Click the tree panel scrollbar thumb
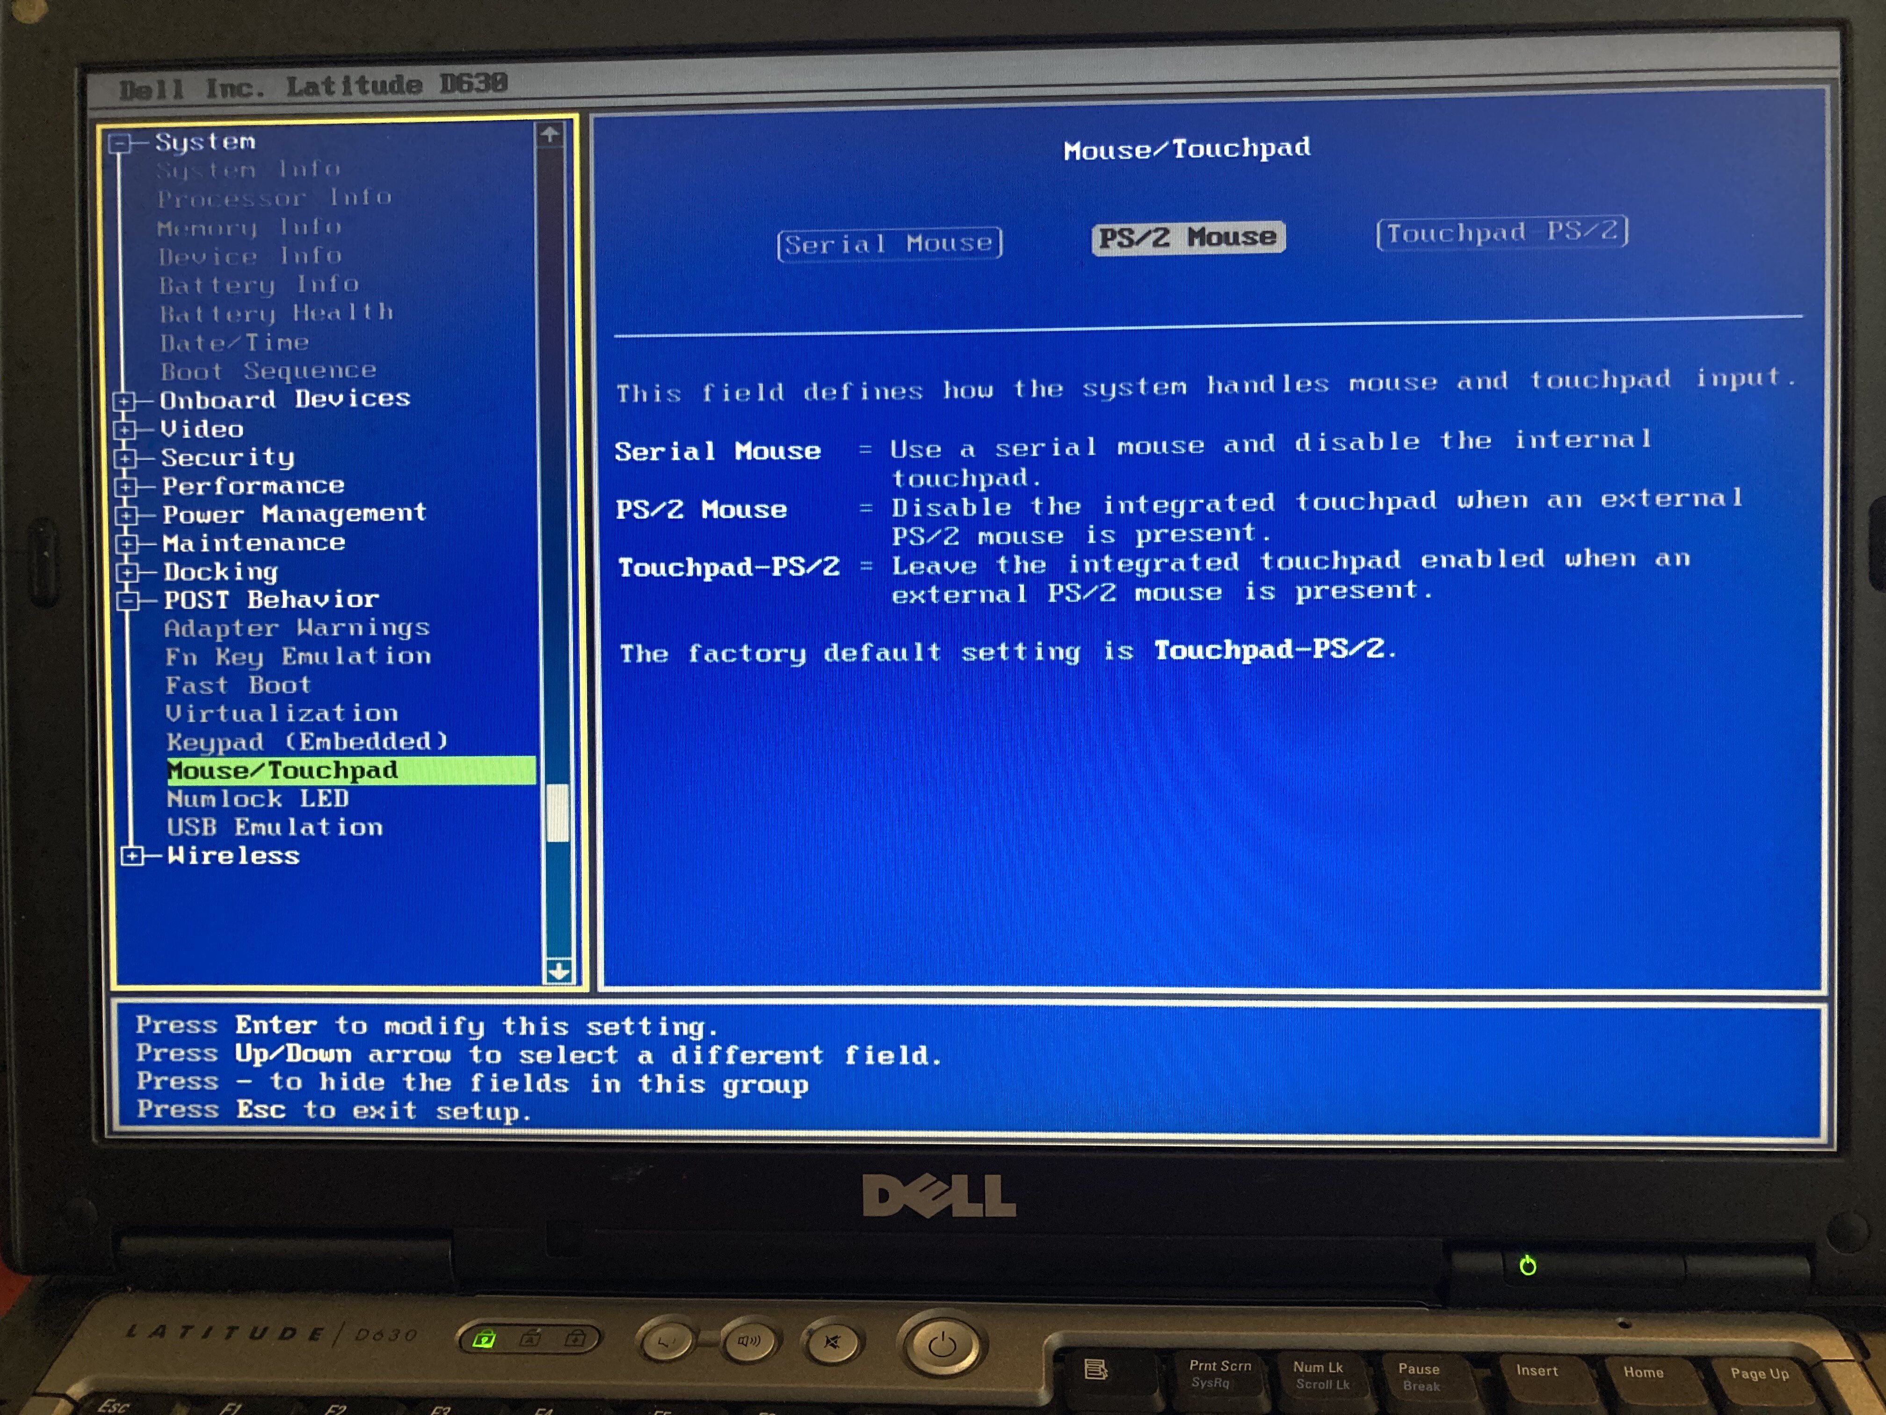The image size is (1886, 1415). pyautogui.click(x=557, y=813)
